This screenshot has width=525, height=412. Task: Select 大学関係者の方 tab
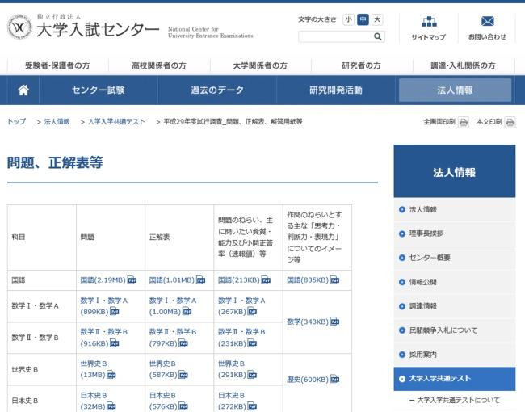coord(260,65)
